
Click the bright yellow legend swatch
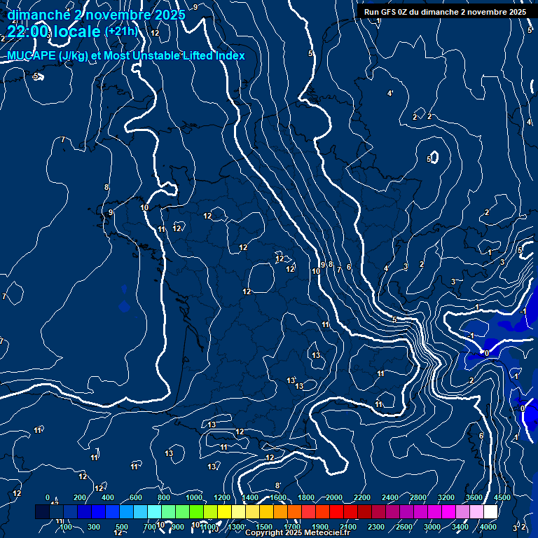pos(224,511)
